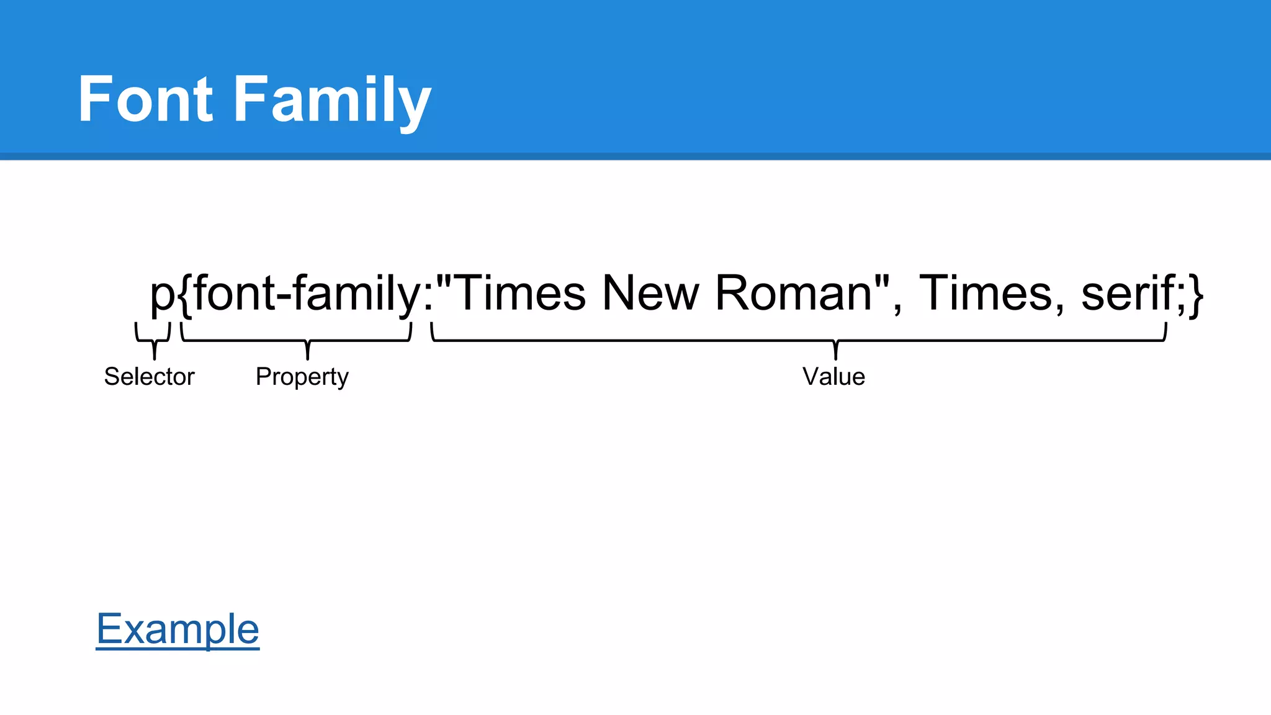
Task: Select the Selector label text
Action: (x=149, y=377)
